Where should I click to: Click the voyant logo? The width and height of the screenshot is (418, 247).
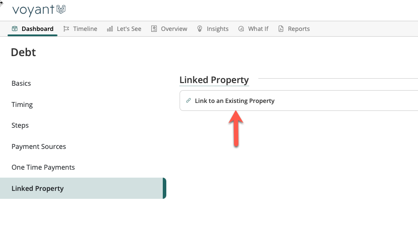click(x=39, y=10)
